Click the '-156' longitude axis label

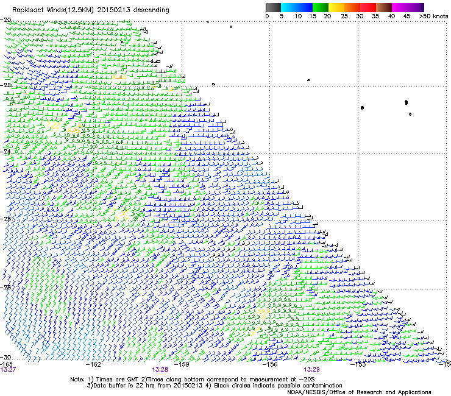(x=270, y=364)
